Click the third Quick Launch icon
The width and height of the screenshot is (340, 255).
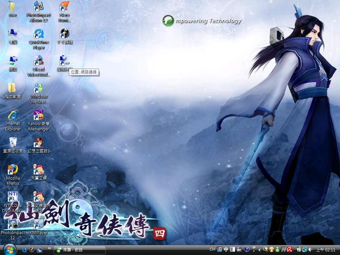[x=40, y=250]
